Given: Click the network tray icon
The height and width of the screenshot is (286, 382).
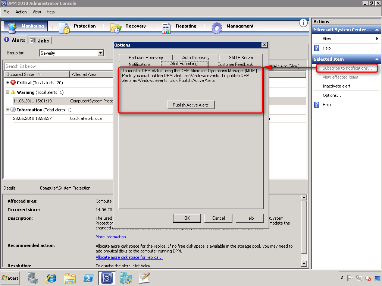Looking at the screenshot, I should coord(359,278).
